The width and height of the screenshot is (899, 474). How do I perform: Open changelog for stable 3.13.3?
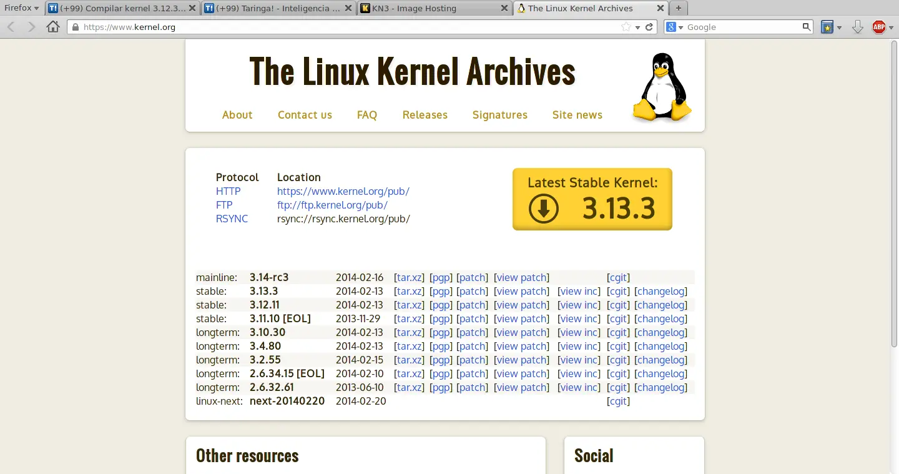pyautogui.click(x=661, y=291)
